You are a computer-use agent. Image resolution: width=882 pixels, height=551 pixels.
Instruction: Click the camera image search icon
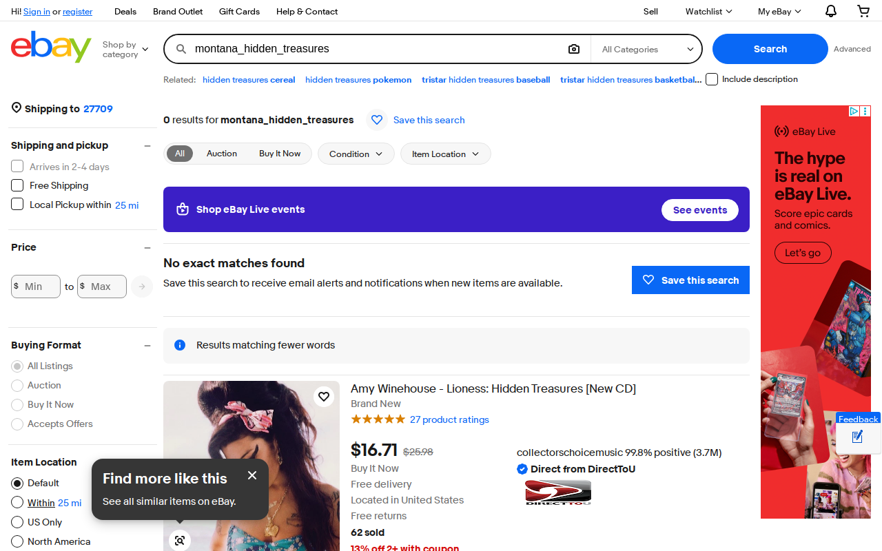(574, 49)
